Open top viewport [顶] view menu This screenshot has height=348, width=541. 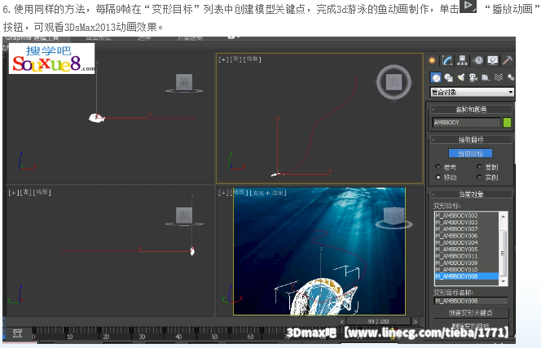[x=235, y=59]
